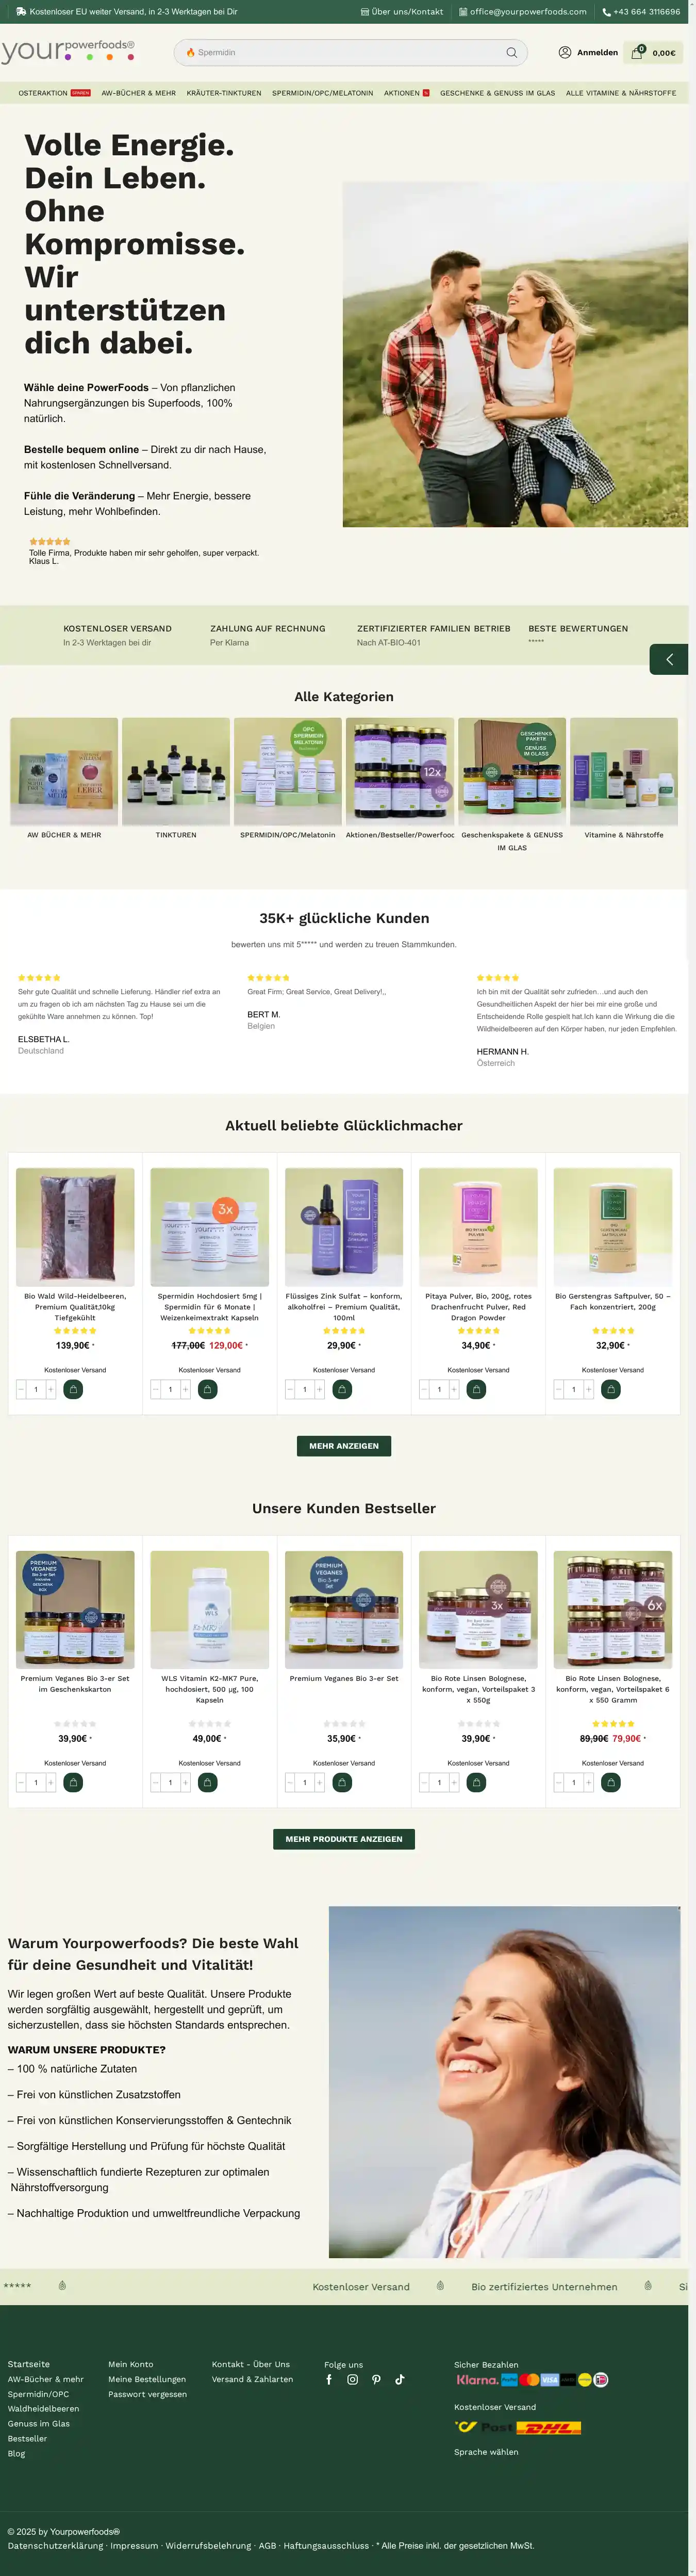Decrease quantity of Pitaya Pulver product

pos(424,1389)
